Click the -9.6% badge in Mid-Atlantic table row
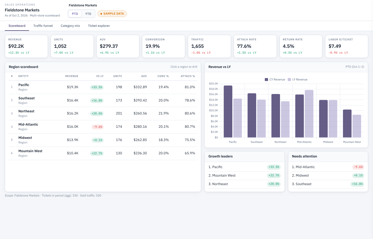The height and width of the screenshot is (239, 373). (x=98, y=127)
